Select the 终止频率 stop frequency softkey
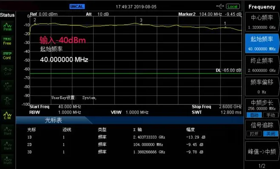 pyautogui.click(x=262, y=65)
